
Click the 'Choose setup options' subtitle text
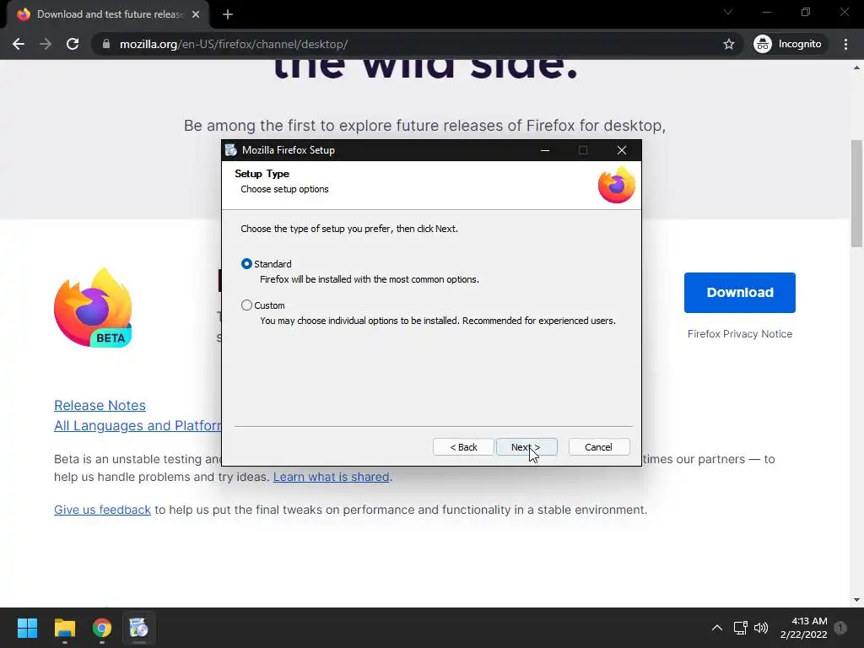[284, 189]
